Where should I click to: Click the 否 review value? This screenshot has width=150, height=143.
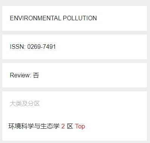[x=36, y=75]
